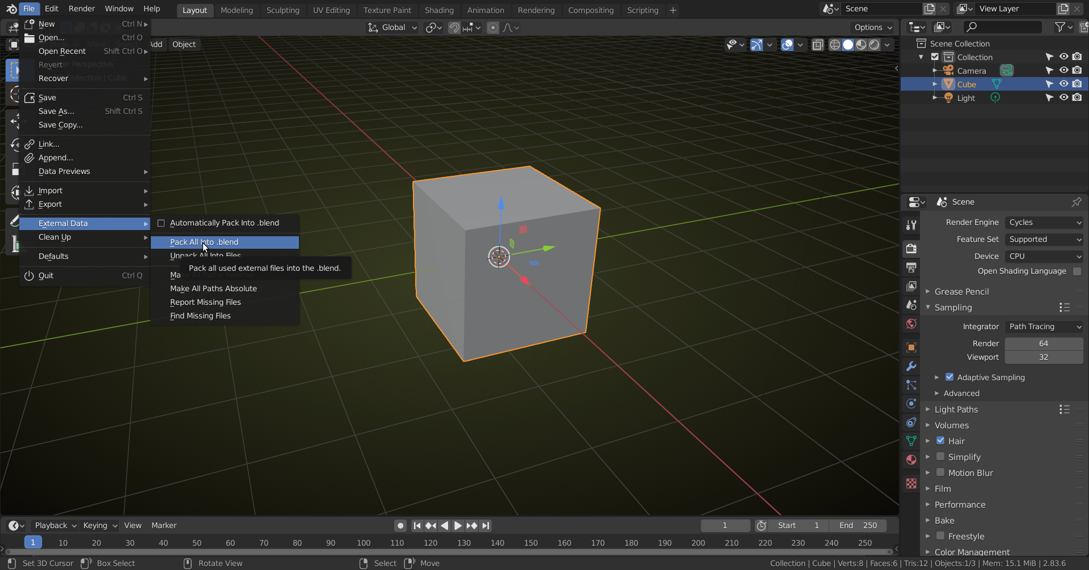This screenshot has width=1089, height=570.
Task: Play the animation forward
Action: coord(458,526)
